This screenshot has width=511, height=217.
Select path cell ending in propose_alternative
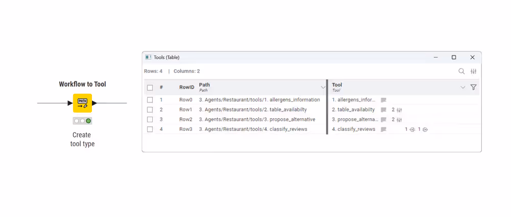click(x=257, y=119)
